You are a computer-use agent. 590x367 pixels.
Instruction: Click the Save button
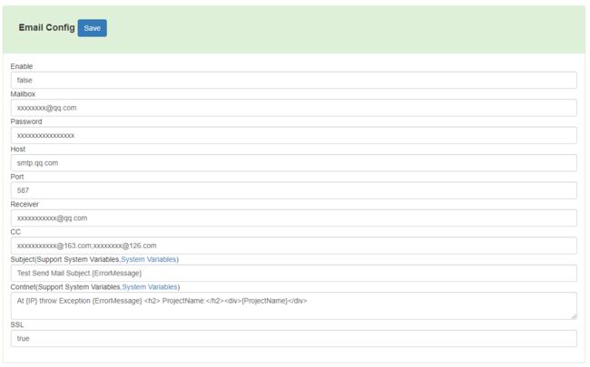[93, 28]
